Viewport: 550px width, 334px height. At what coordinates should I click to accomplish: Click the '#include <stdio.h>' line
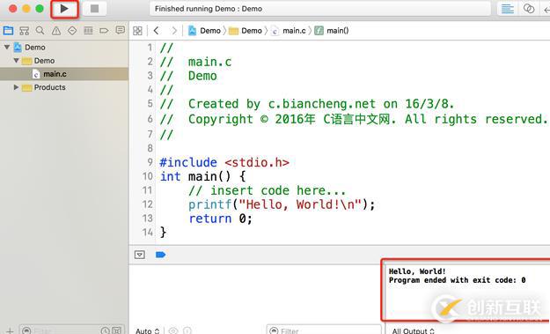pyautogui.click(x=224, y=163)
